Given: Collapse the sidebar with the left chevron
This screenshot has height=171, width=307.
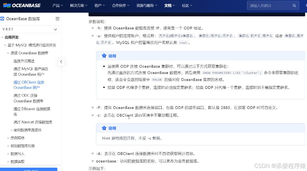Looking at the screenshot, I should 61,62.
